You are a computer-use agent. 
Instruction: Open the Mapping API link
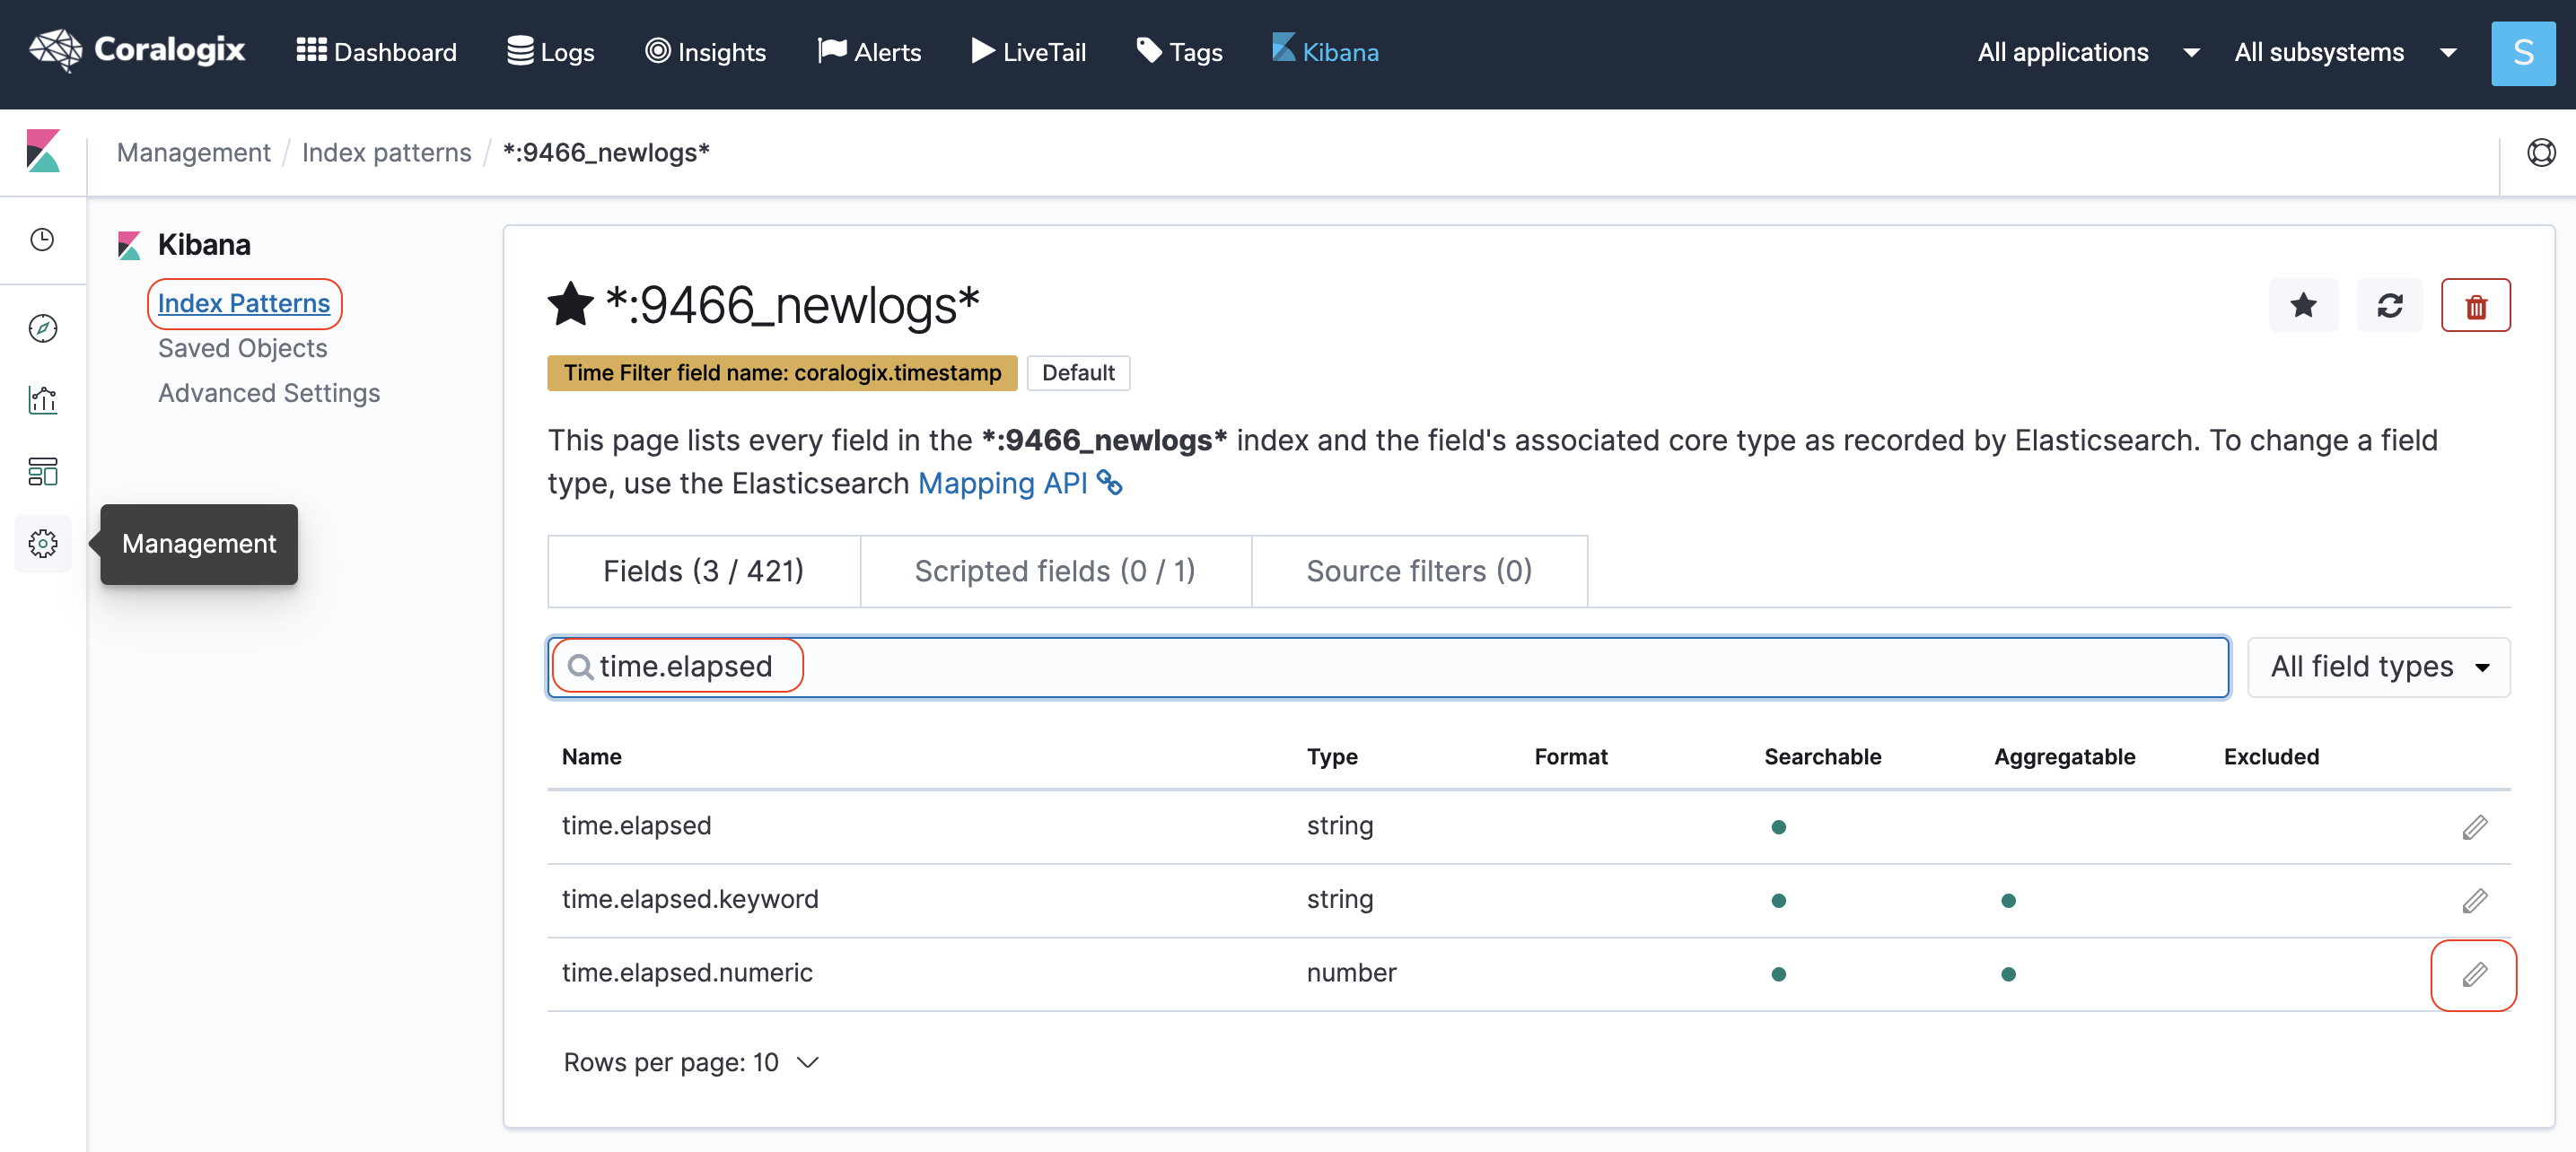point(1020,483)
